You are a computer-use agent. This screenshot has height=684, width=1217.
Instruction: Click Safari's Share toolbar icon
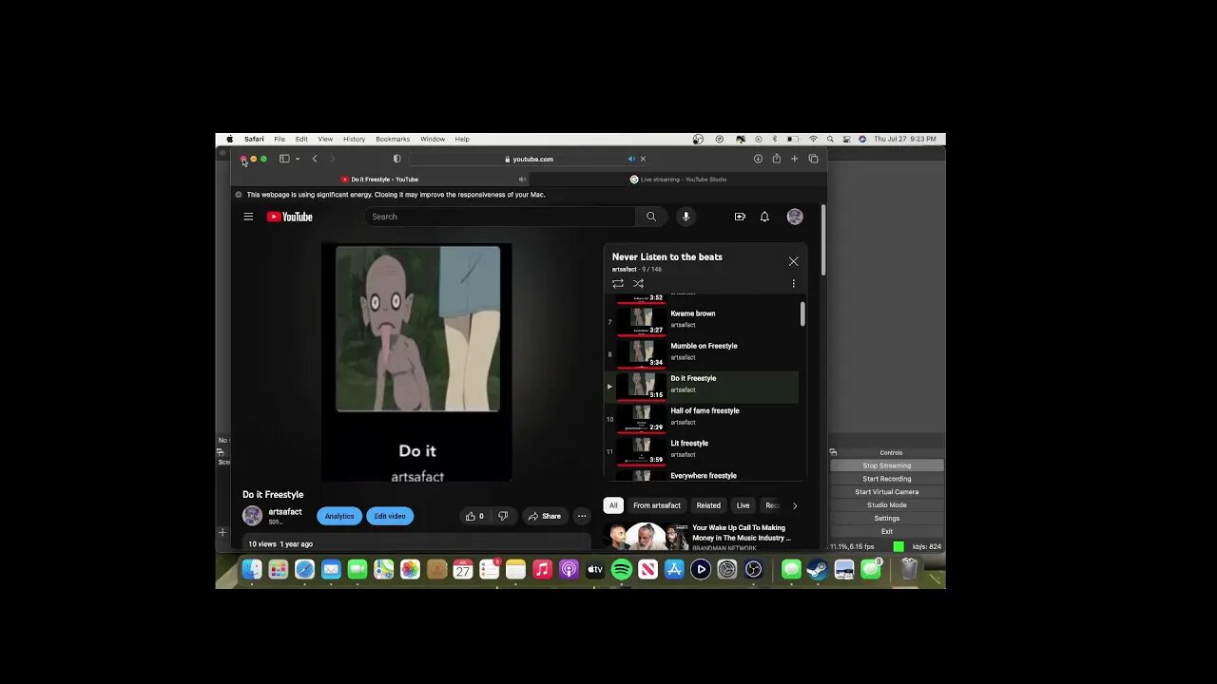click(776, 159)
